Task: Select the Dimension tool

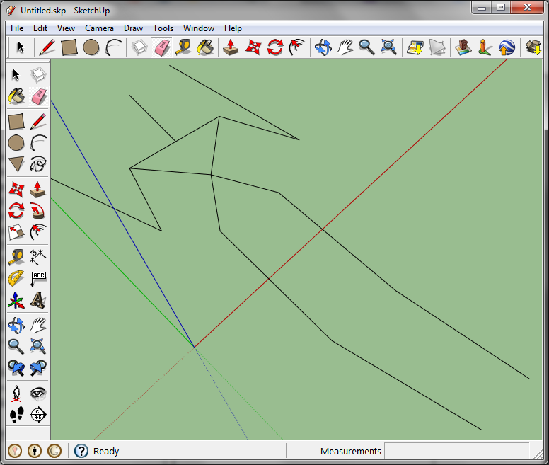Action: click(37, 258)
